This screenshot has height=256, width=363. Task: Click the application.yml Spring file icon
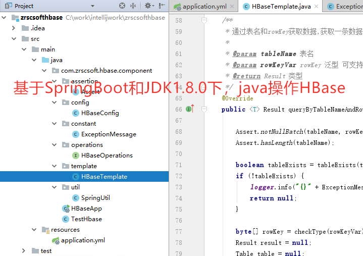[x=56, y=241]
